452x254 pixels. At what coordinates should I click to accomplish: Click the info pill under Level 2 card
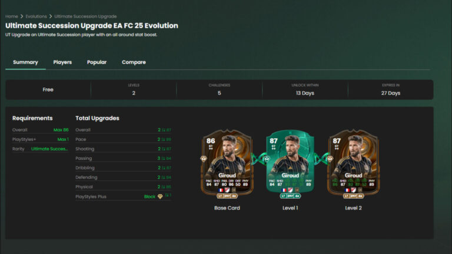coord(353,196)
